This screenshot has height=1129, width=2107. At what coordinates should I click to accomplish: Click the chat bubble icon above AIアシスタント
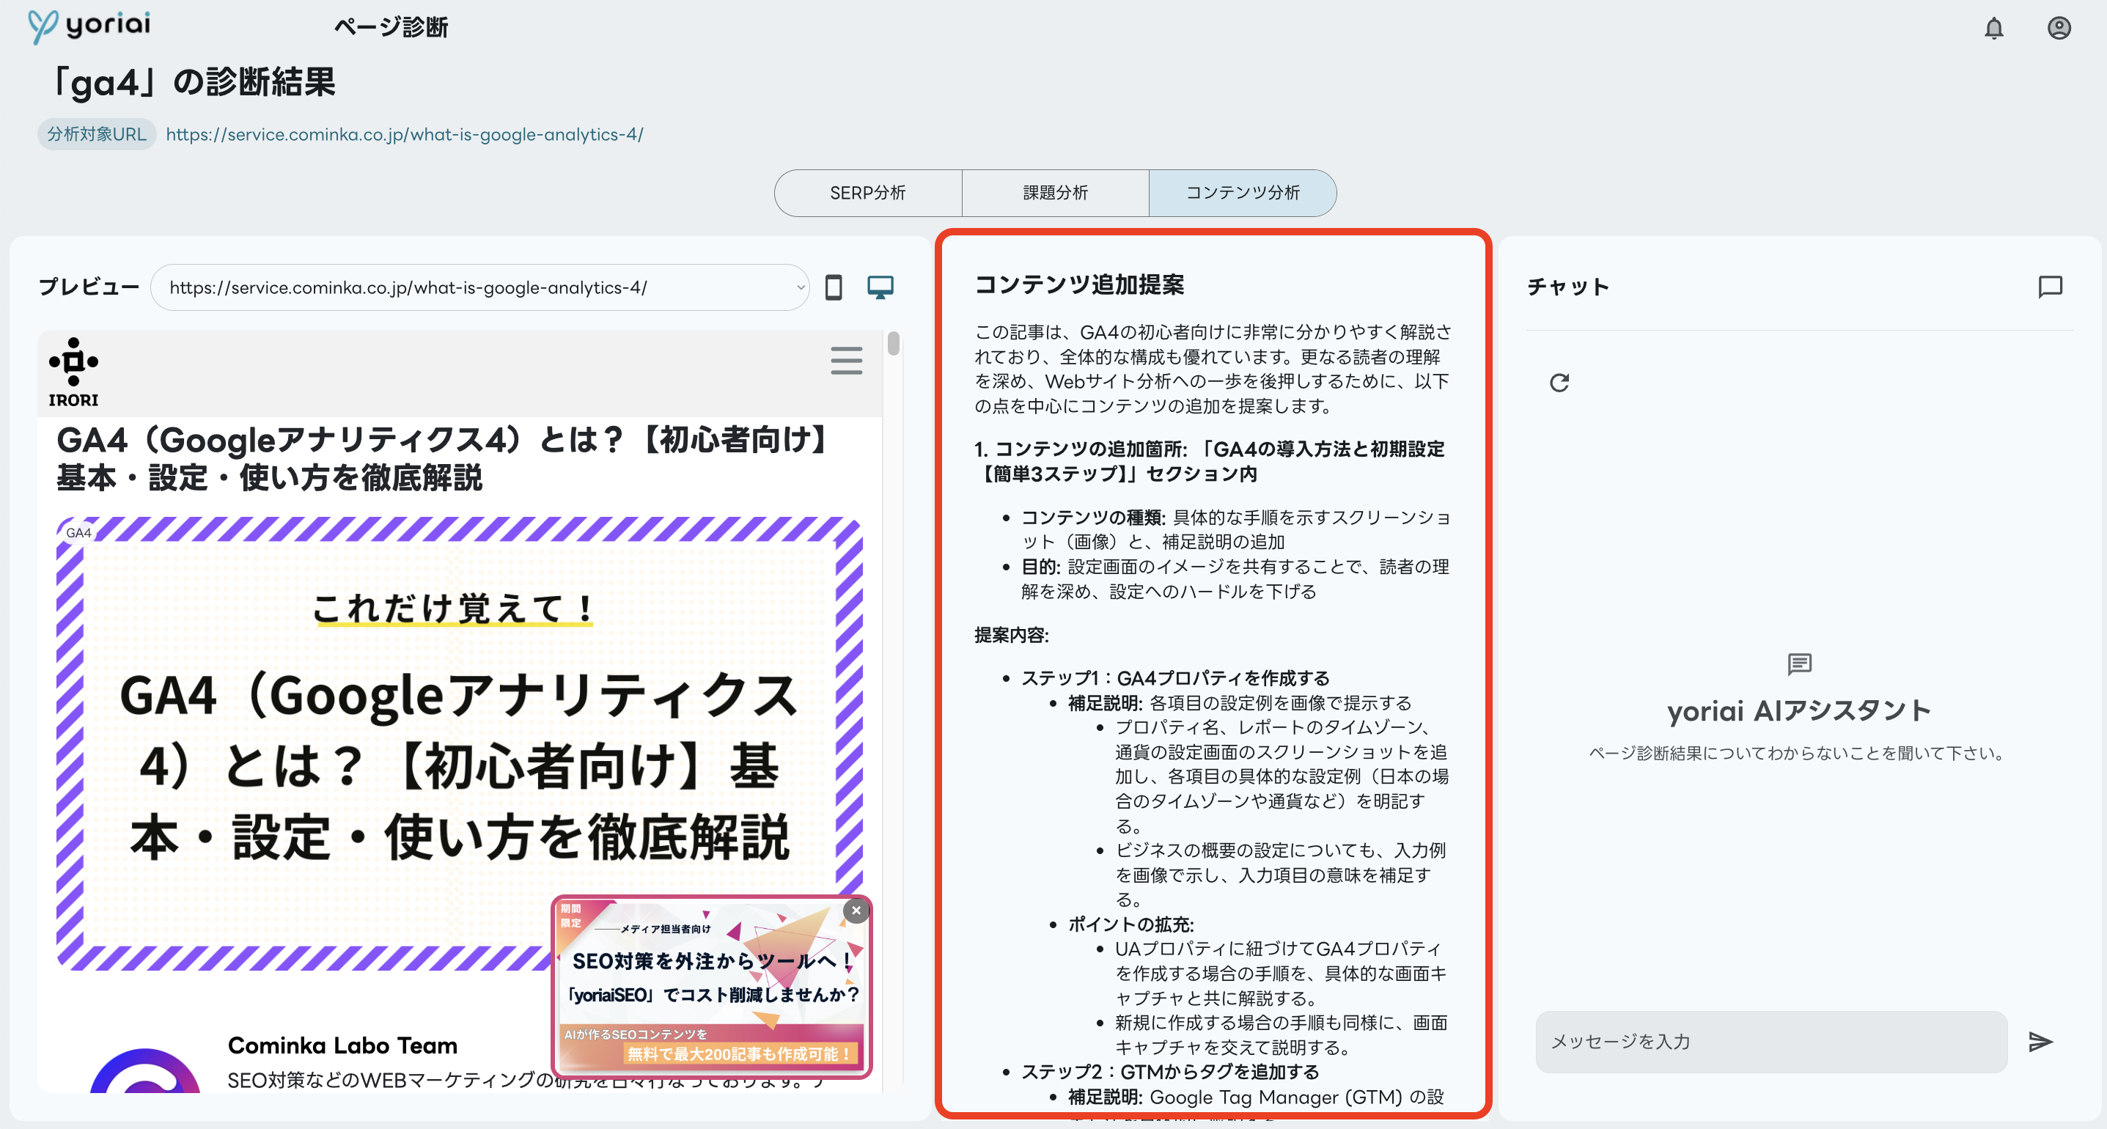coord(1800,663)
